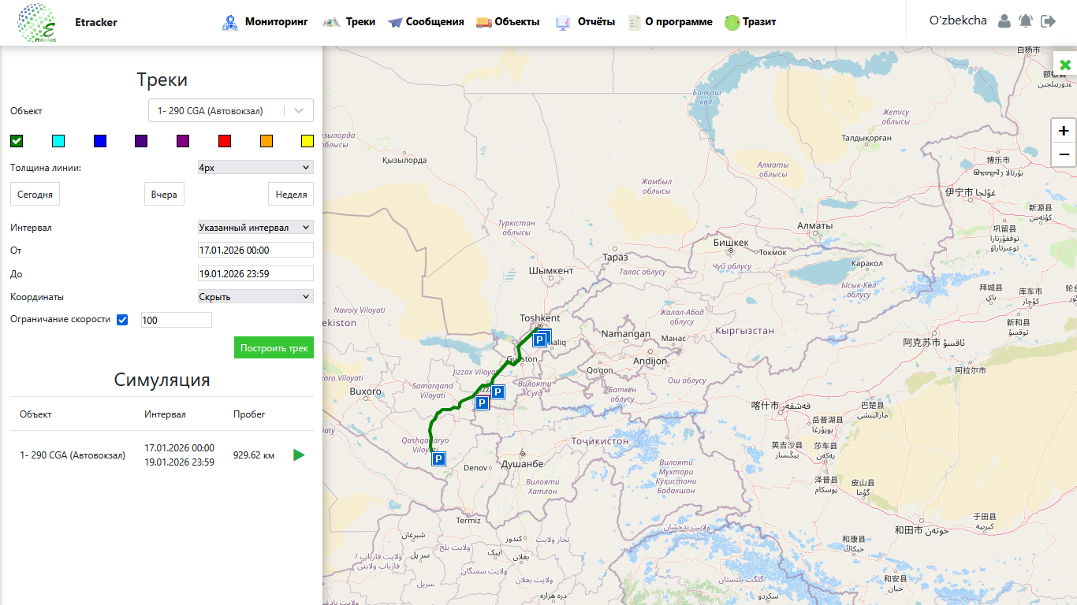Screen dimensions: 1077x605
Task: Click the notifications bell icon
Action: click(1026, 21)
